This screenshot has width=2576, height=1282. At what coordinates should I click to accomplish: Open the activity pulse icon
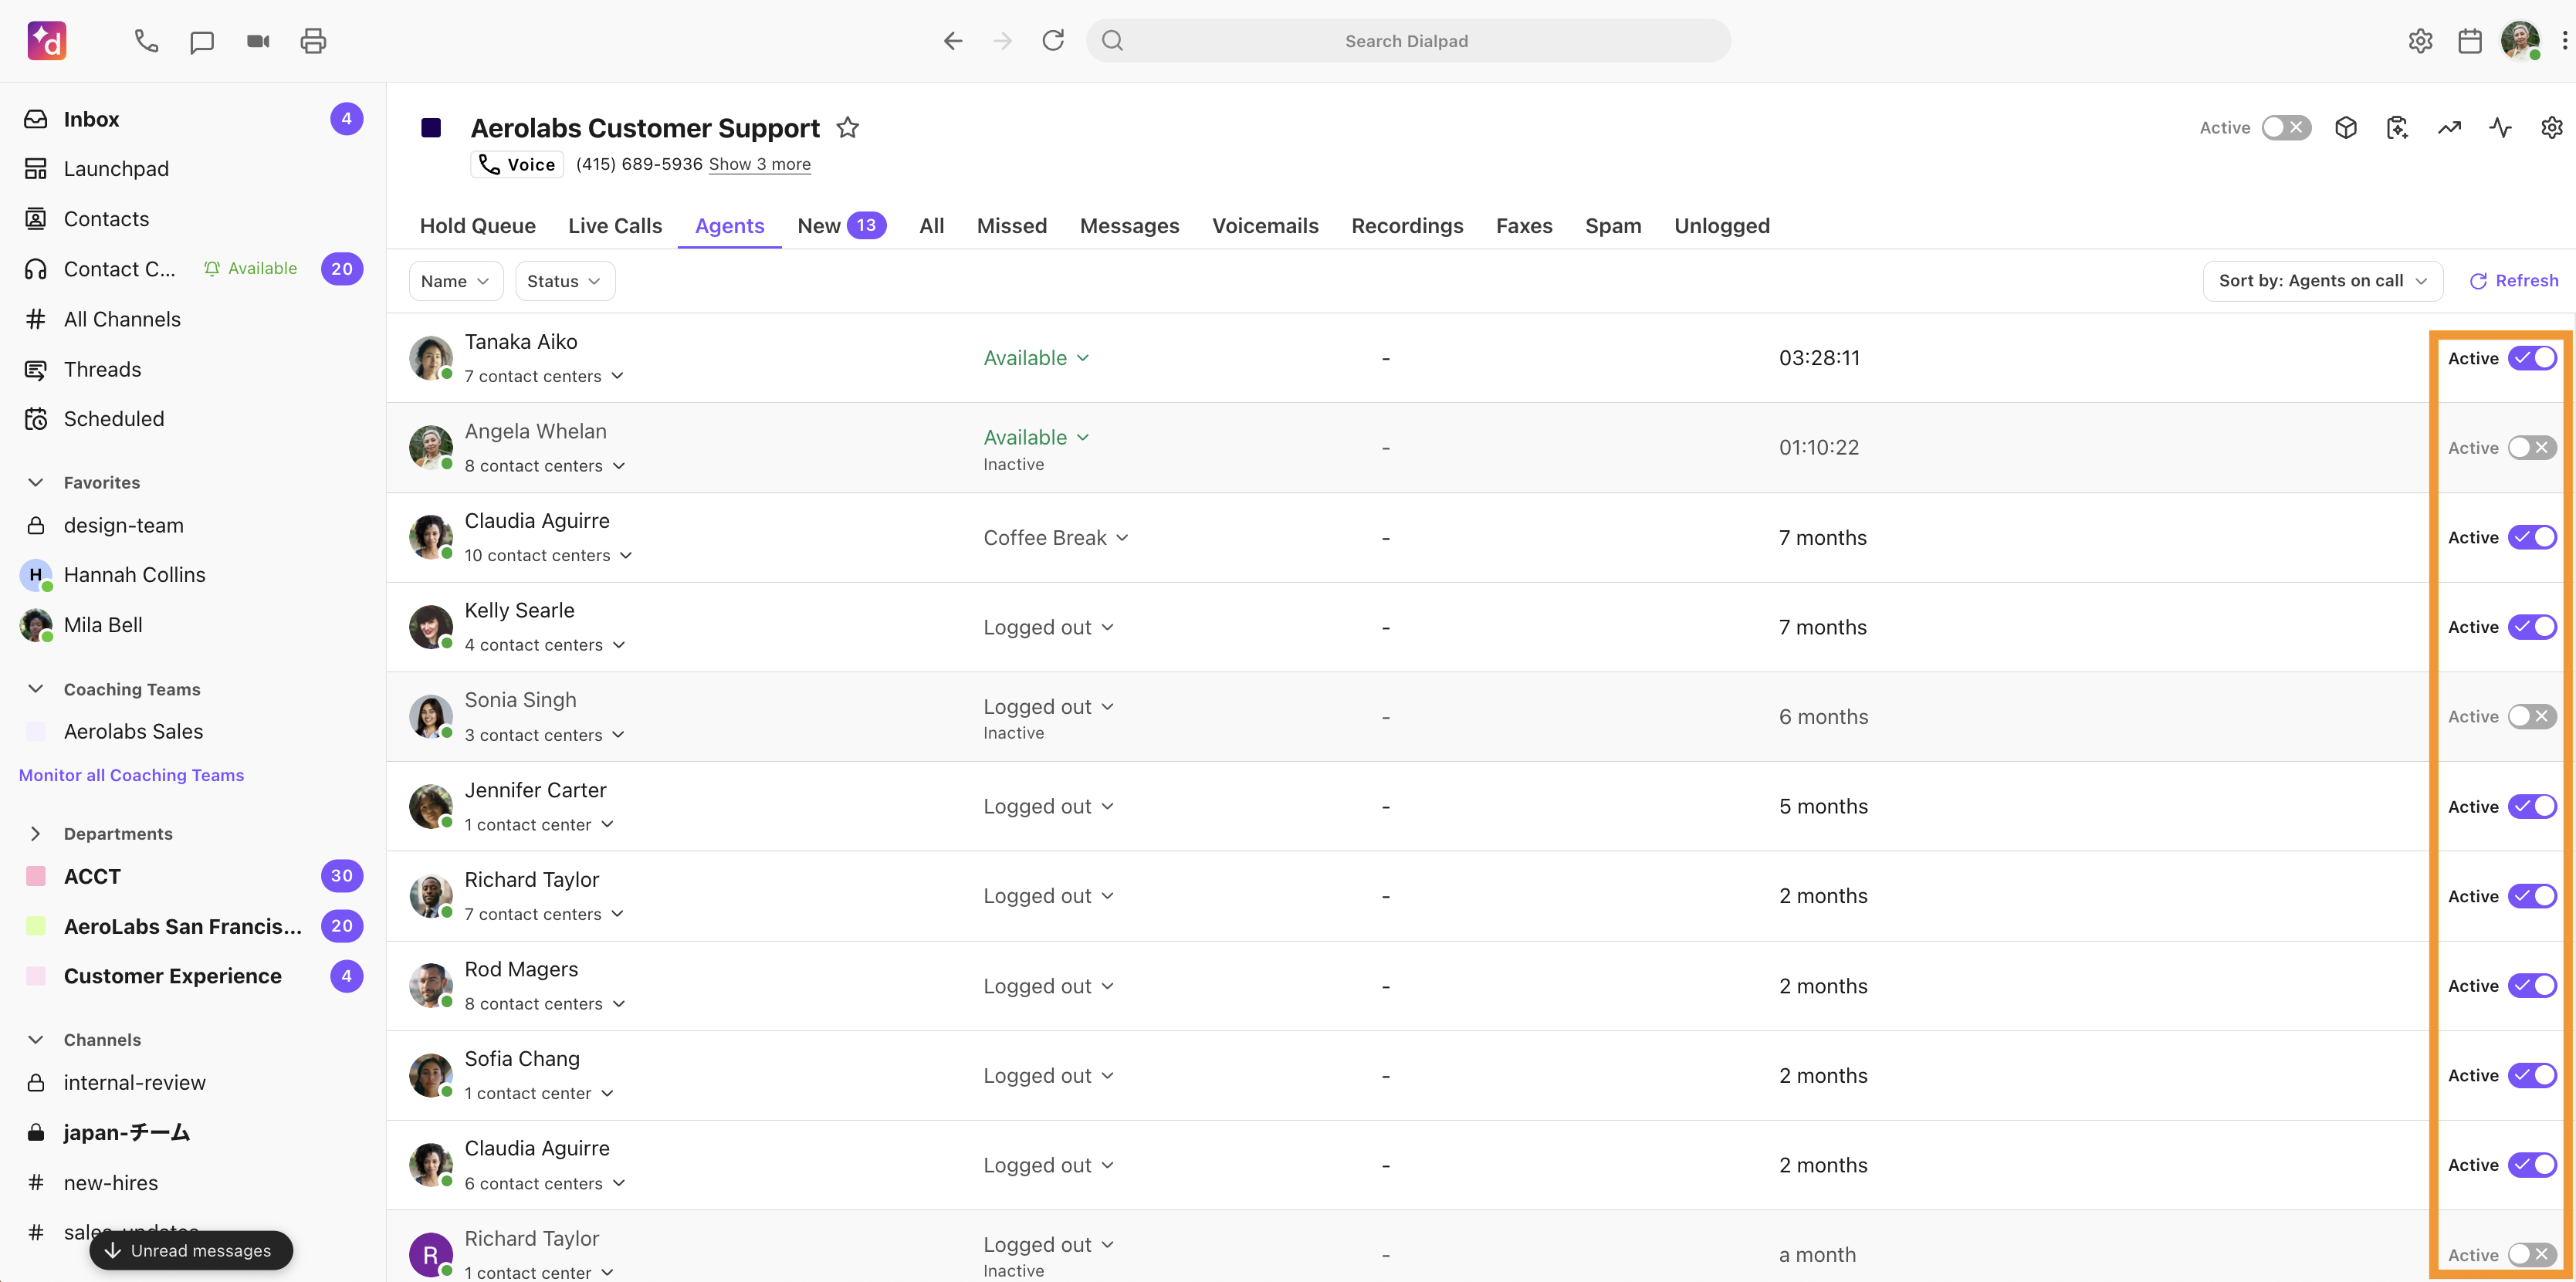[2500, 128]
